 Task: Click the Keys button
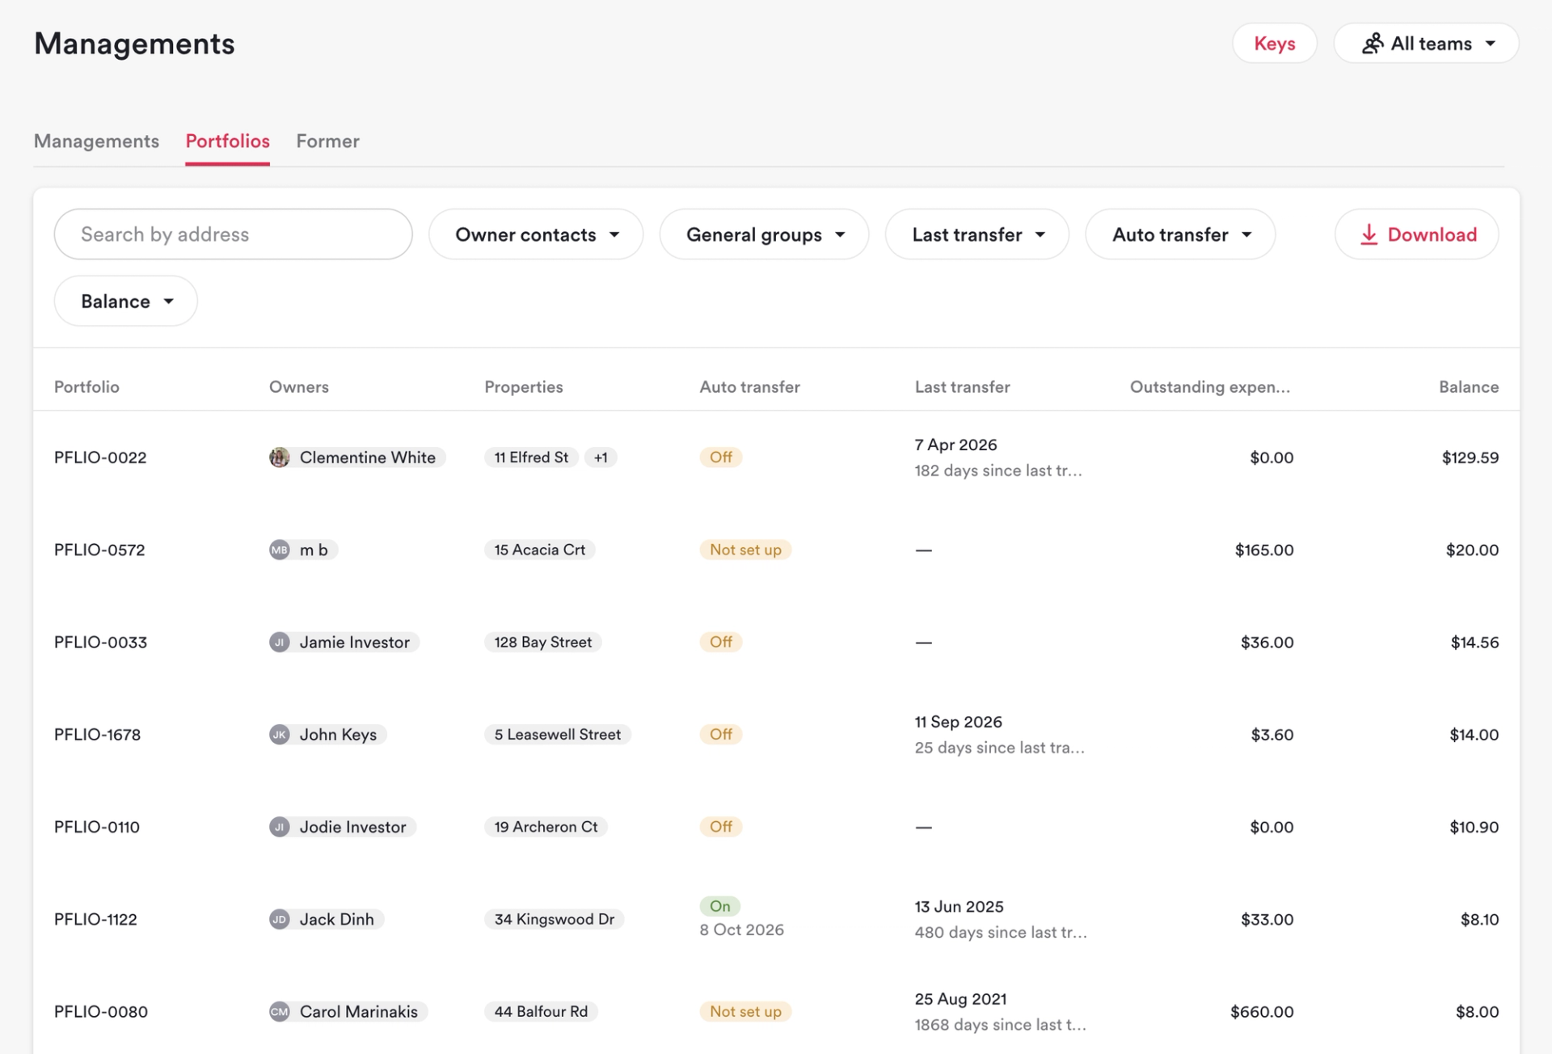(x=1275, y=44)
